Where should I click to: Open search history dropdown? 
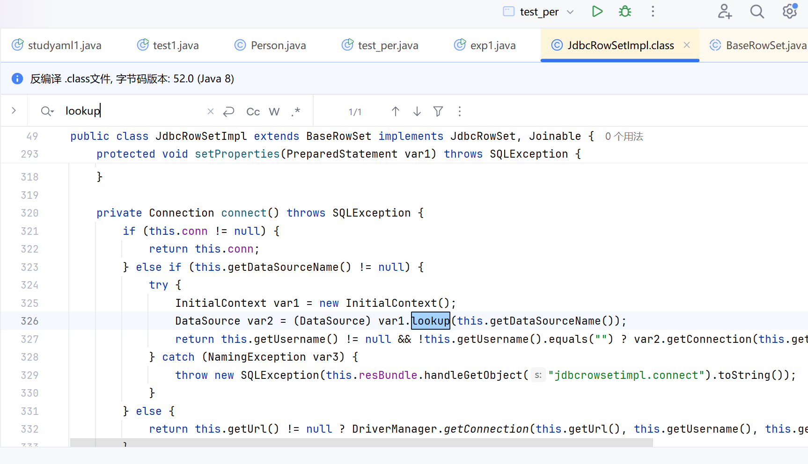coord(47,111)
